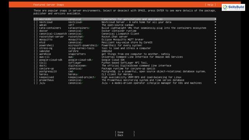Click the prometheus snap name
Screen dimensions: 249x140
click(47, 80)
